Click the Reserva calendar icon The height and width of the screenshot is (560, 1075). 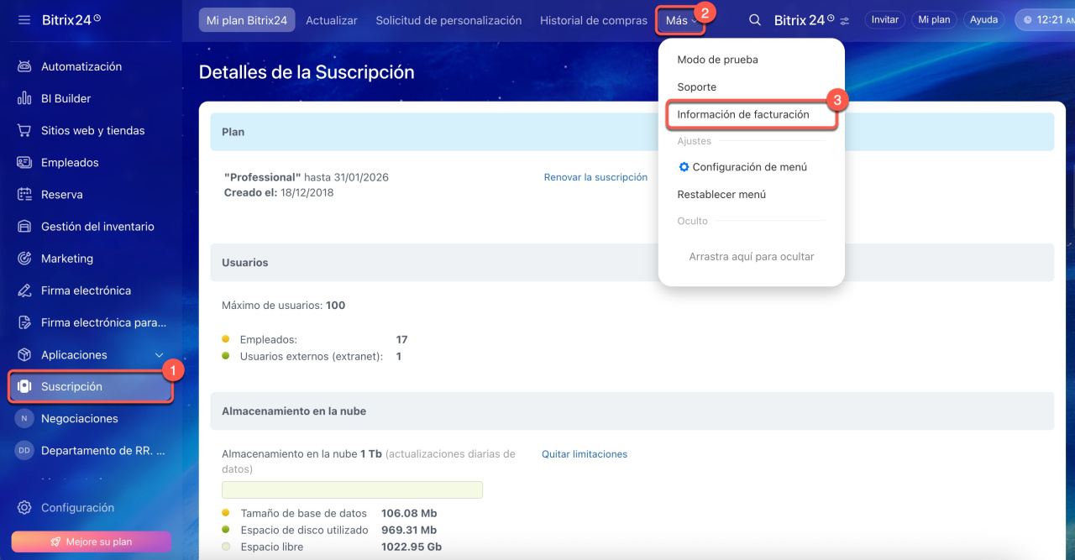(24, 195)
